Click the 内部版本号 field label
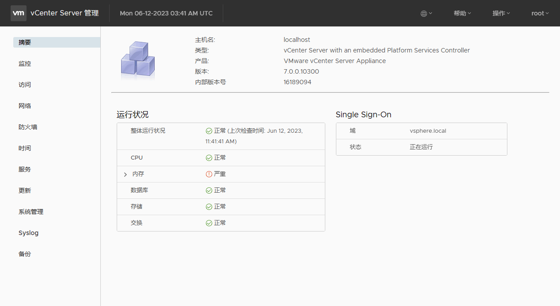This screenshot has width=560, height=306. point(210,82)
